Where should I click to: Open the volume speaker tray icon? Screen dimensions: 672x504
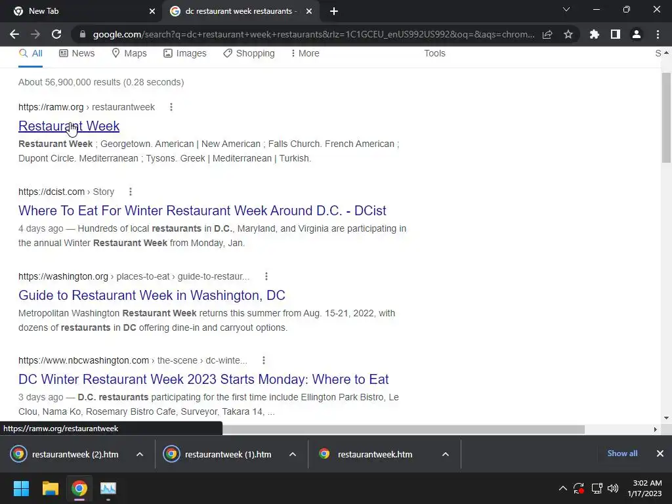click(x=613, y=488)
